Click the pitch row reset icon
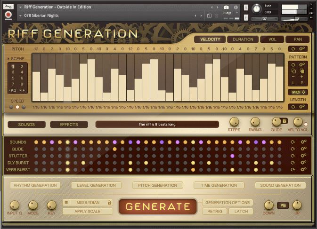The height and width of the screenshot is (229, 317). [x=293, y=49]
